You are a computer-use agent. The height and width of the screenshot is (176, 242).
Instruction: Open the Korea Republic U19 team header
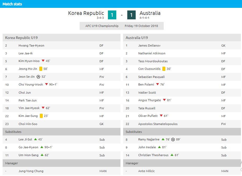(x=62, y=38)
